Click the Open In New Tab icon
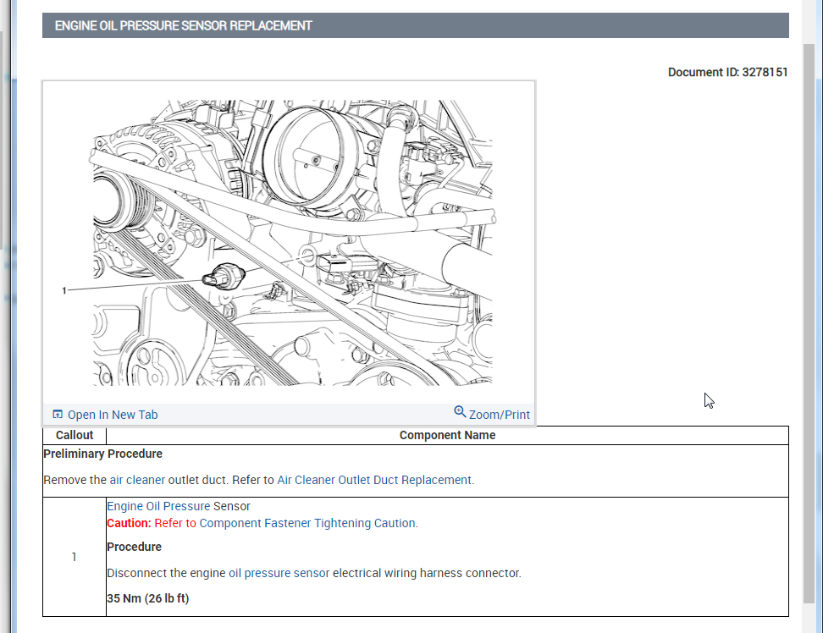This screenshot has width=823, height=633. (58, 415)
